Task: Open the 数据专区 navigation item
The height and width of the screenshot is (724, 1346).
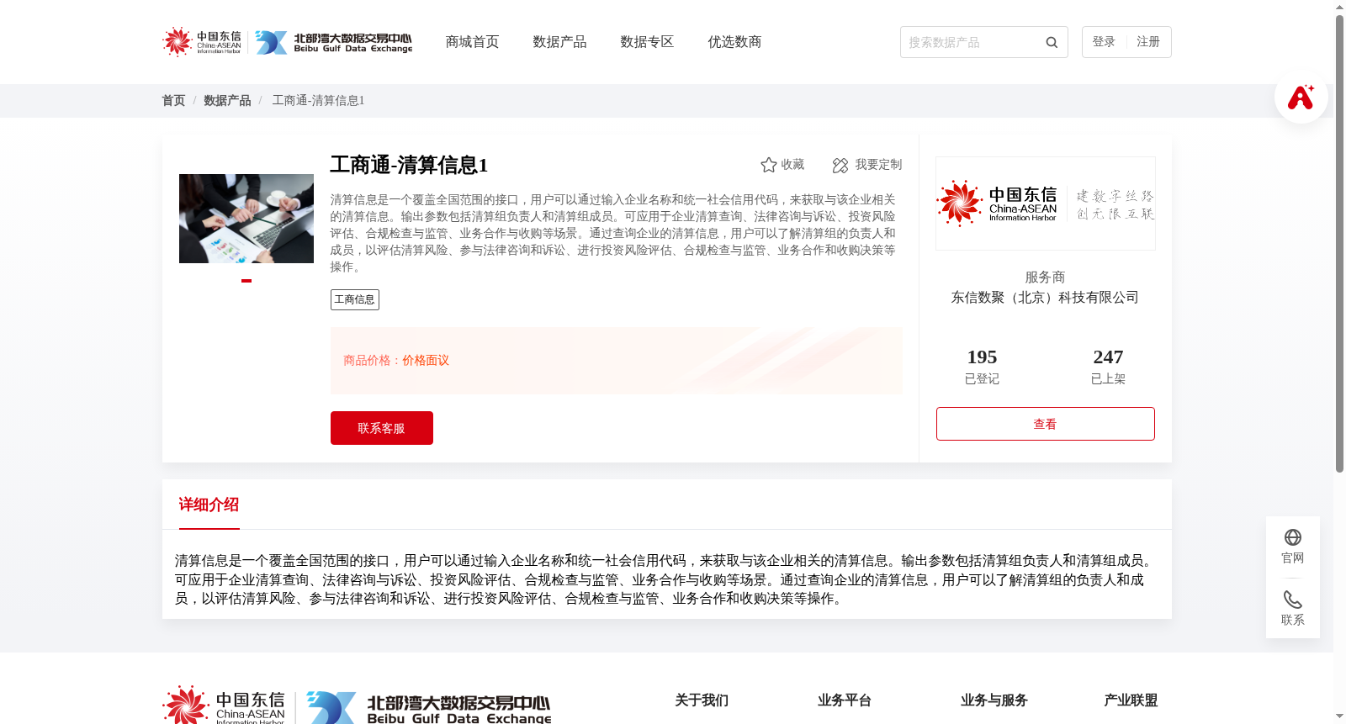Action: click(647, 42)
